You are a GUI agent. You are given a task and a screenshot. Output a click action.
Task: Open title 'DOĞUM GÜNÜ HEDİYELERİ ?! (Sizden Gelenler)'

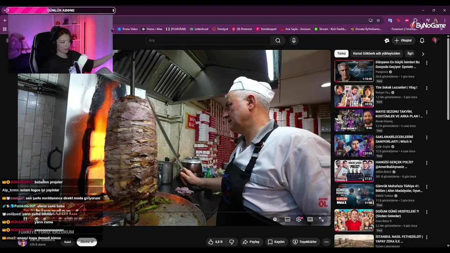click(397, 214)
